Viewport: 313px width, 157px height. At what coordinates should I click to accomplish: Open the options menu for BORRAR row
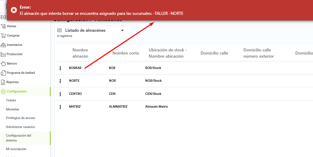pos(60,68)
